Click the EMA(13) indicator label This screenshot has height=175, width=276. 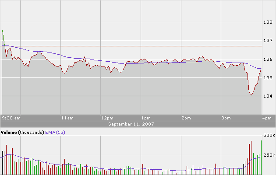[x=55, y=132]
